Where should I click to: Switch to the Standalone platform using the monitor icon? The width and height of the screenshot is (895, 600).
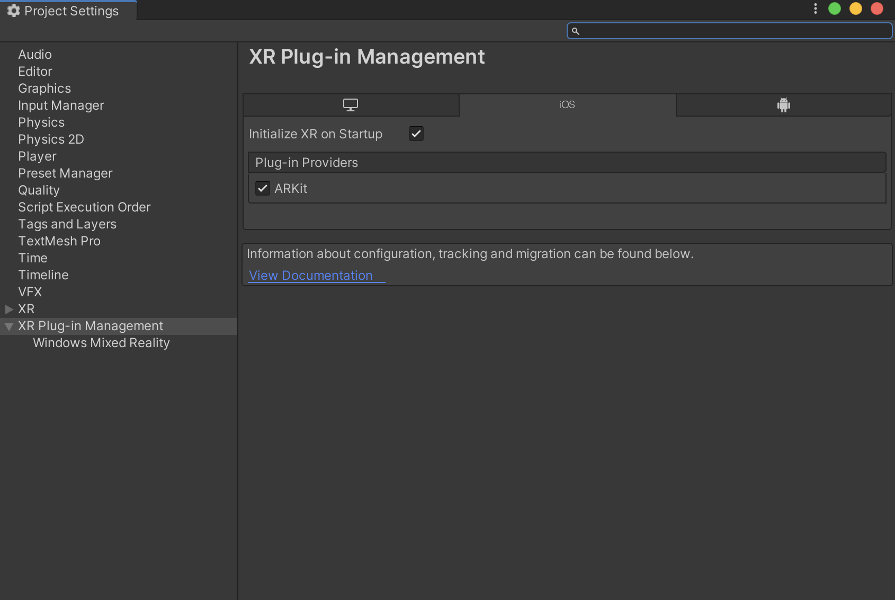click(351, 104)
